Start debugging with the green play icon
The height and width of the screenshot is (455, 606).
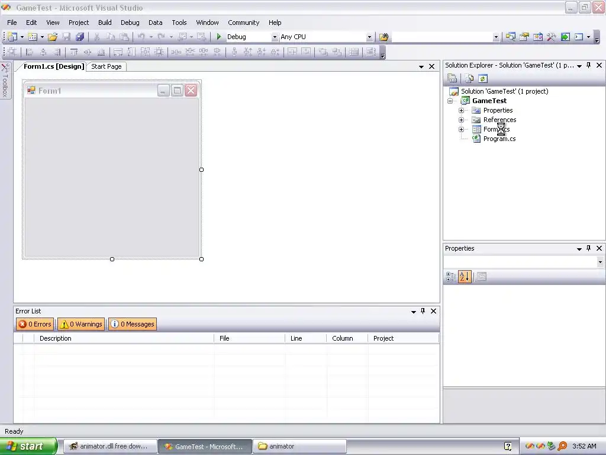pos(219,36)
